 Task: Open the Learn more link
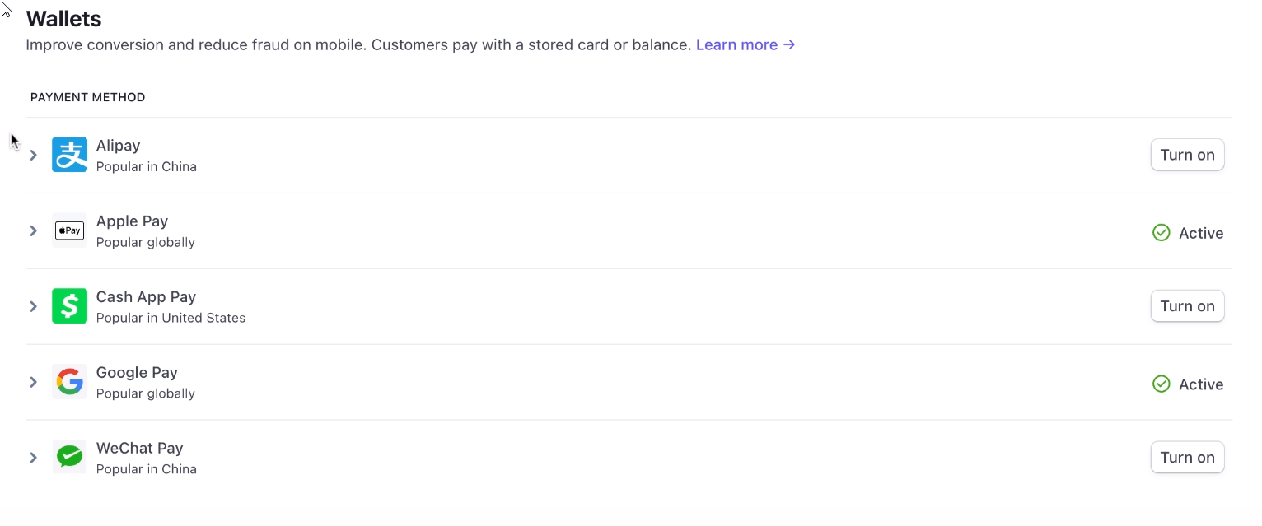(x=746, y=44)
